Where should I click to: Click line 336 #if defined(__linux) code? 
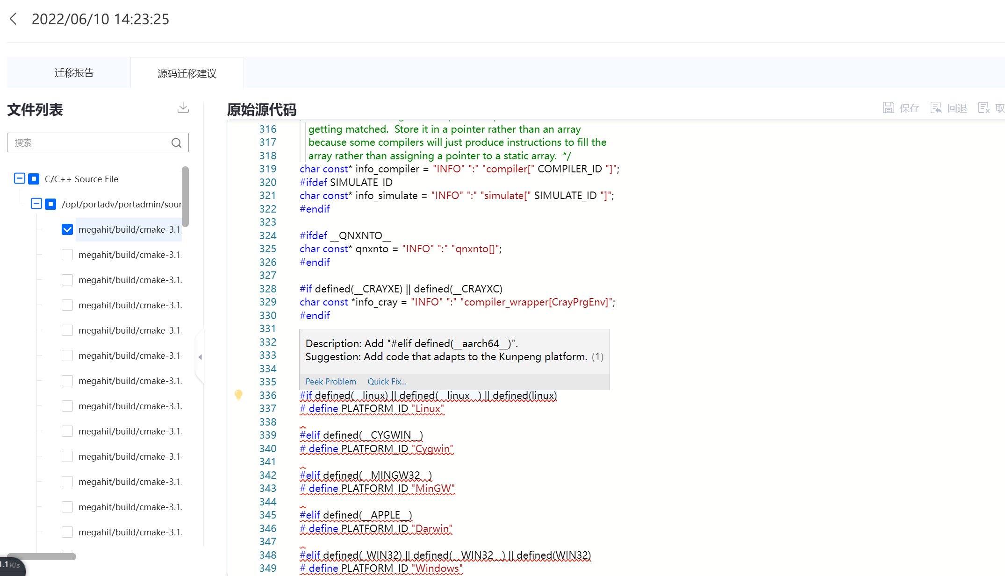tap(428, 396)
